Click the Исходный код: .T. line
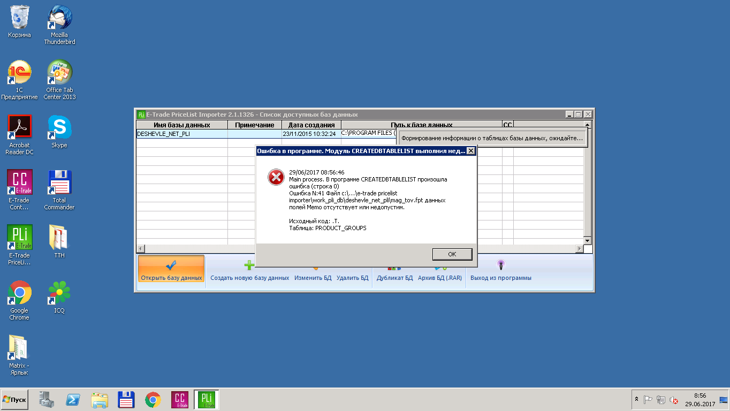Screen dimensions: 730x411 [314, 221]
